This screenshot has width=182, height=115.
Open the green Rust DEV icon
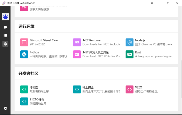pos(130,54)
